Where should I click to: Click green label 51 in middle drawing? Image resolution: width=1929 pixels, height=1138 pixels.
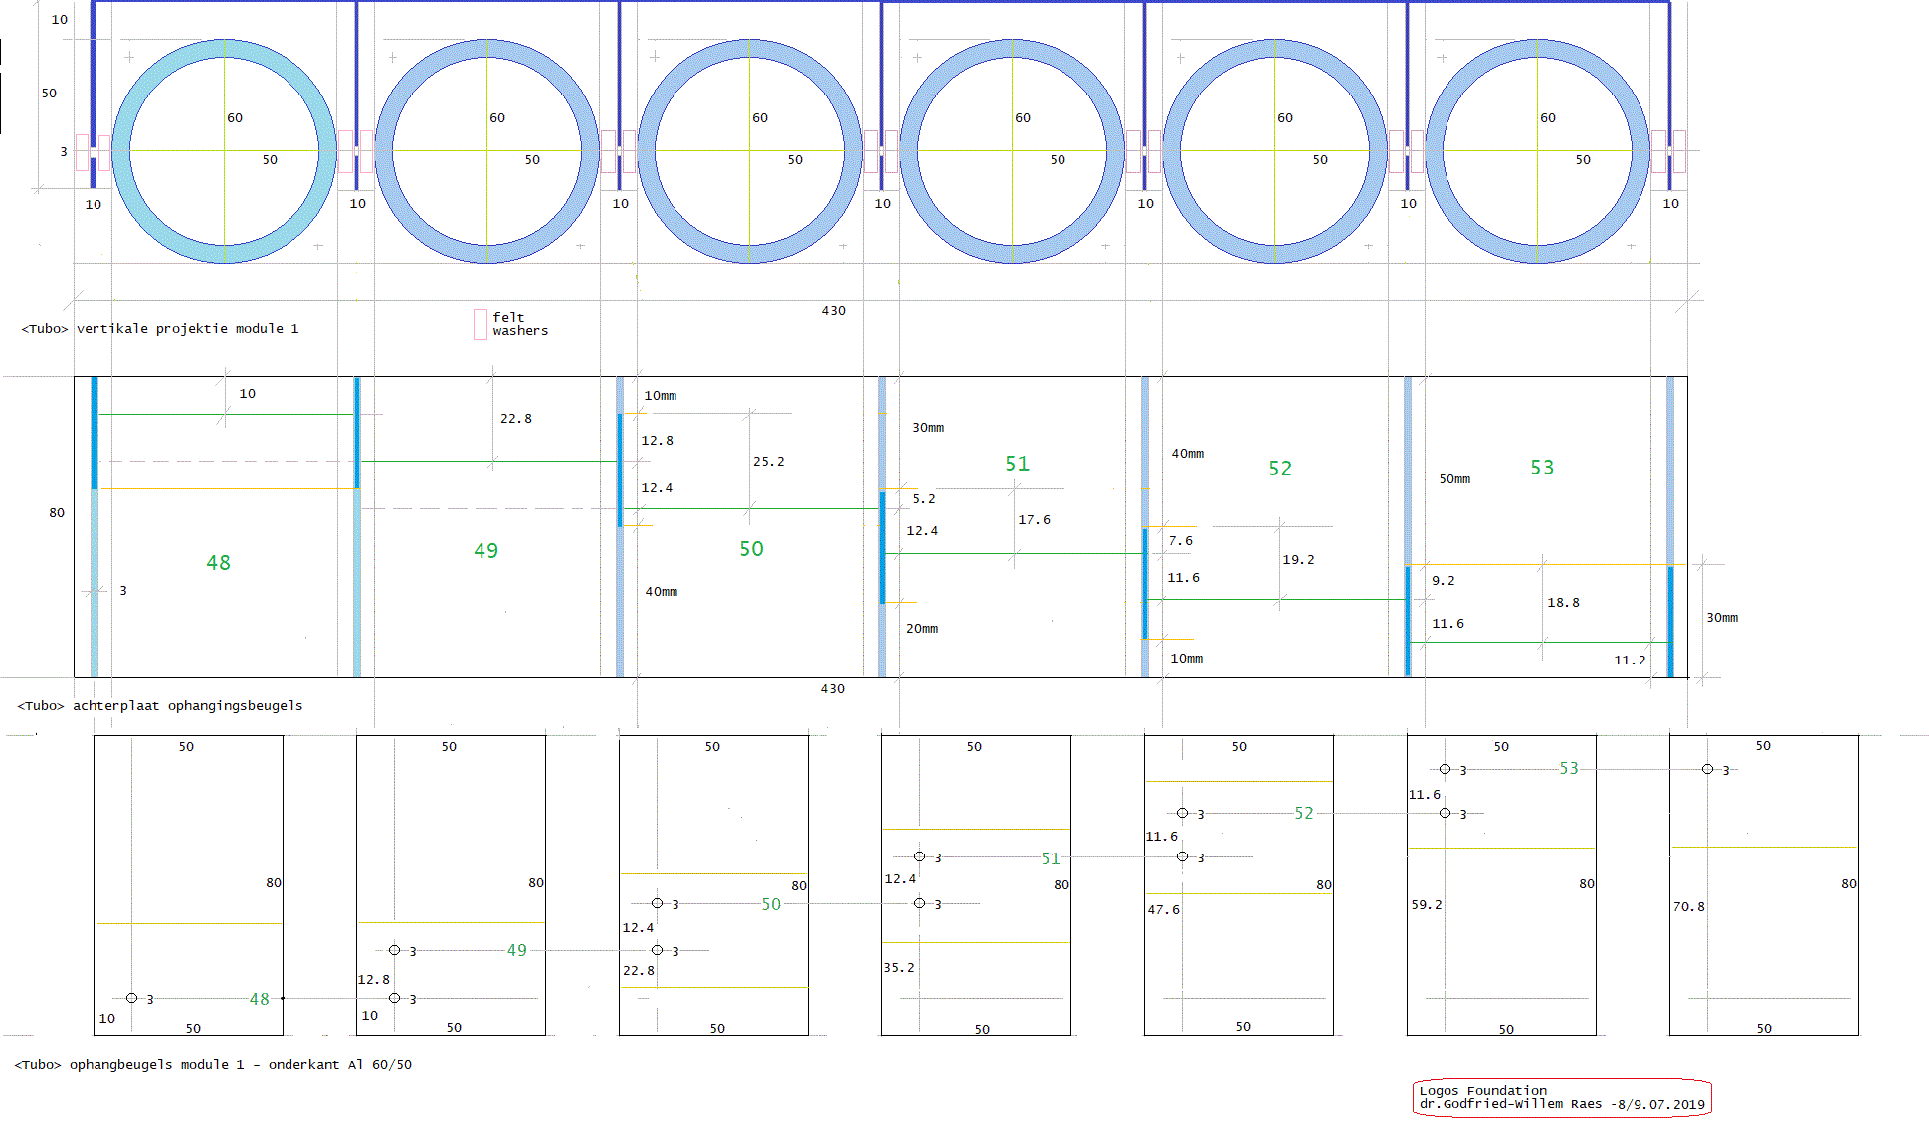tap(1017, 464)
